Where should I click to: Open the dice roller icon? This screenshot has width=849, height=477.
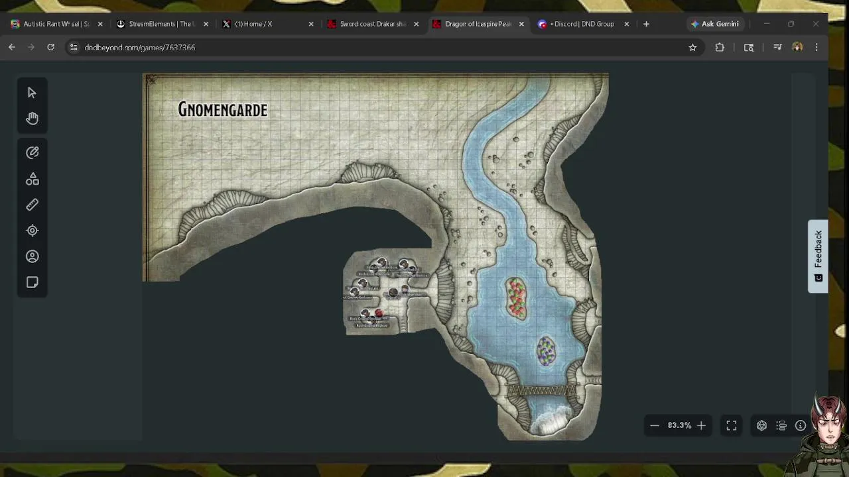761,425
